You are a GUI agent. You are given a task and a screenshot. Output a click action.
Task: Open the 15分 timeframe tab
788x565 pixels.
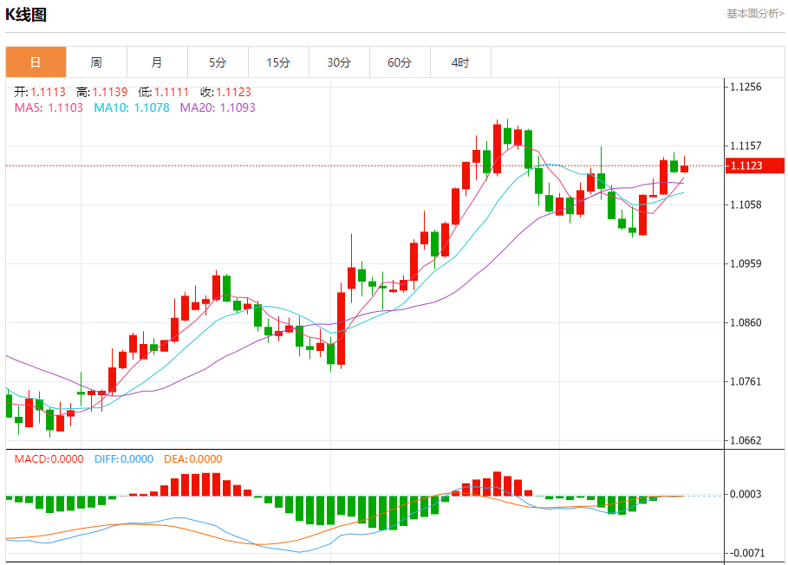(278, 62)
